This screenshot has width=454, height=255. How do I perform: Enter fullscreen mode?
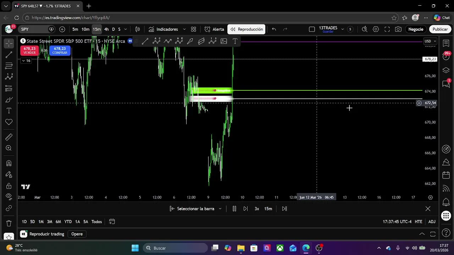click(387, 29)
